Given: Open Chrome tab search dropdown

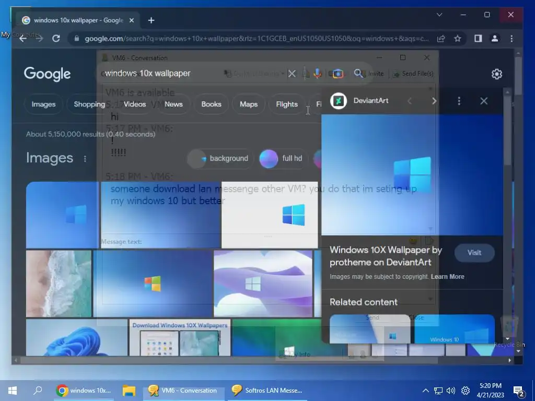Looking at the screenshot, I should [439, 15].
